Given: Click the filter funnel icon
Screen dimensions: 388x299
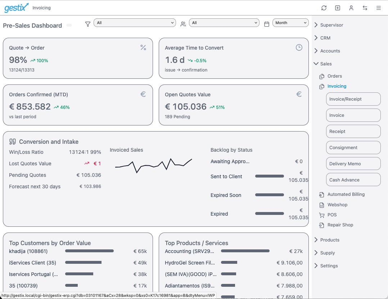Looking at the screenshot, I should pyautogui.click(x=87, y=24).
